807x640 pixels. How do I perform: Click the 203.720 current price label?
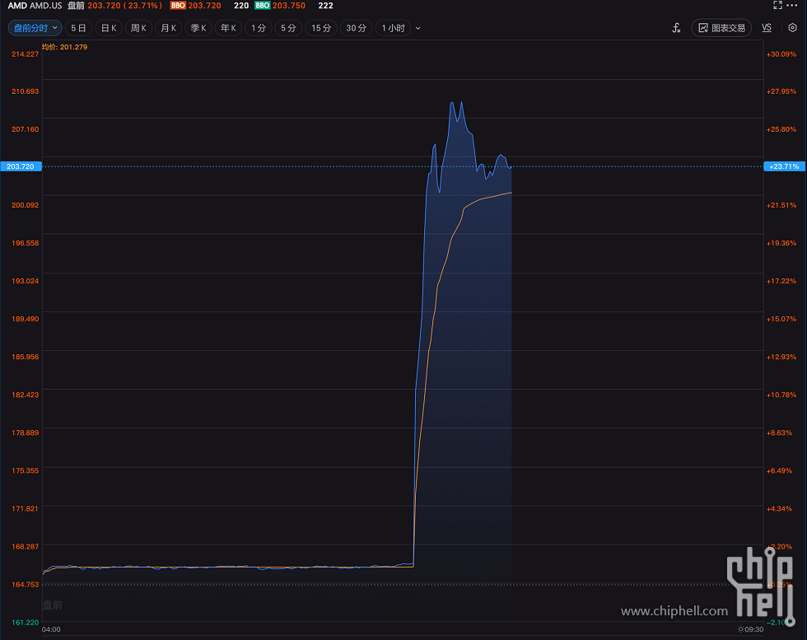[21, 166]
